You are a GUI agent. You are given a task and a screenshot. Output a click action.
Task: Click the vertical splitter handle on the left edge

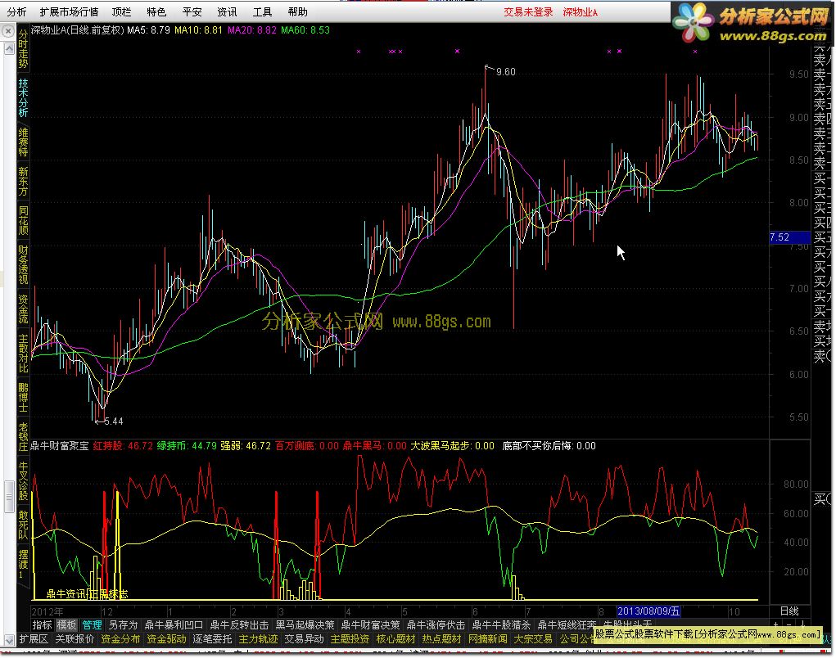[8, 496]
